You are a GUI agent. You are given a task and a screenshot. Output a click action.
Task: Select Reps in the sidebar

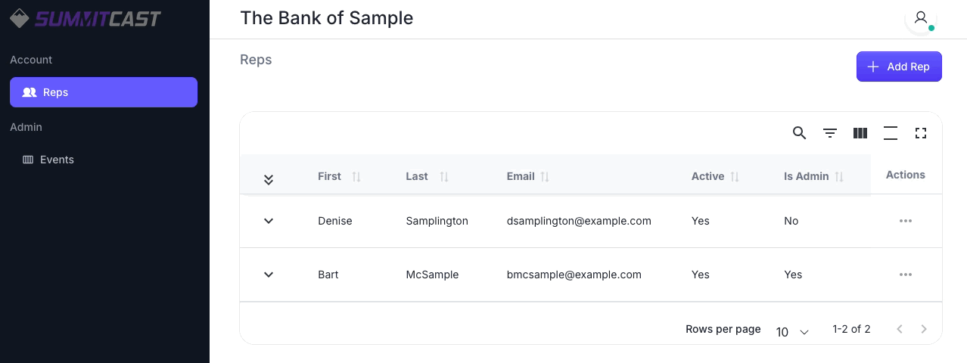click(104, 92)
